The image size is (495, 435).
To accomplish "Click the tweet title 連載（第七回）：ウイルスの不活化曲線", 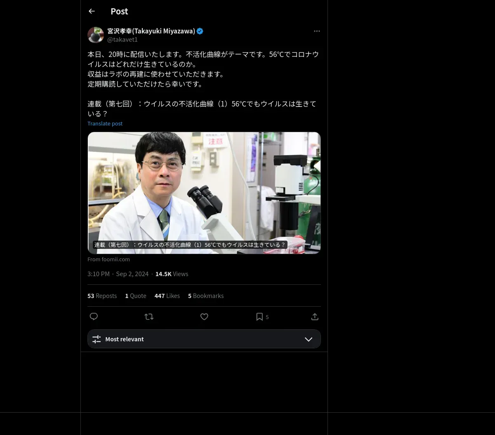I will [202, 109].
